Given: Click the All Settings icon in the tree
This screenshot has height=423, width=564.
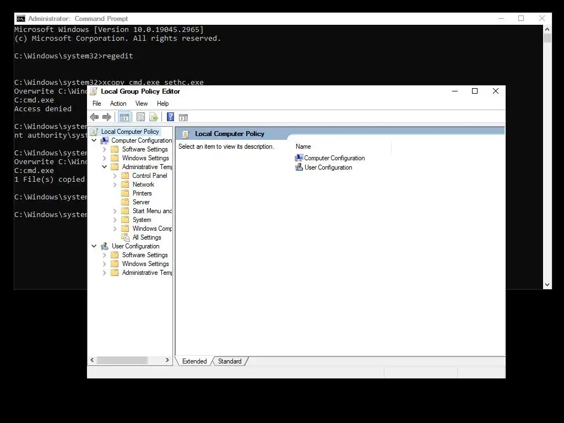Looking at the screenshot, I should coord(126,237).
